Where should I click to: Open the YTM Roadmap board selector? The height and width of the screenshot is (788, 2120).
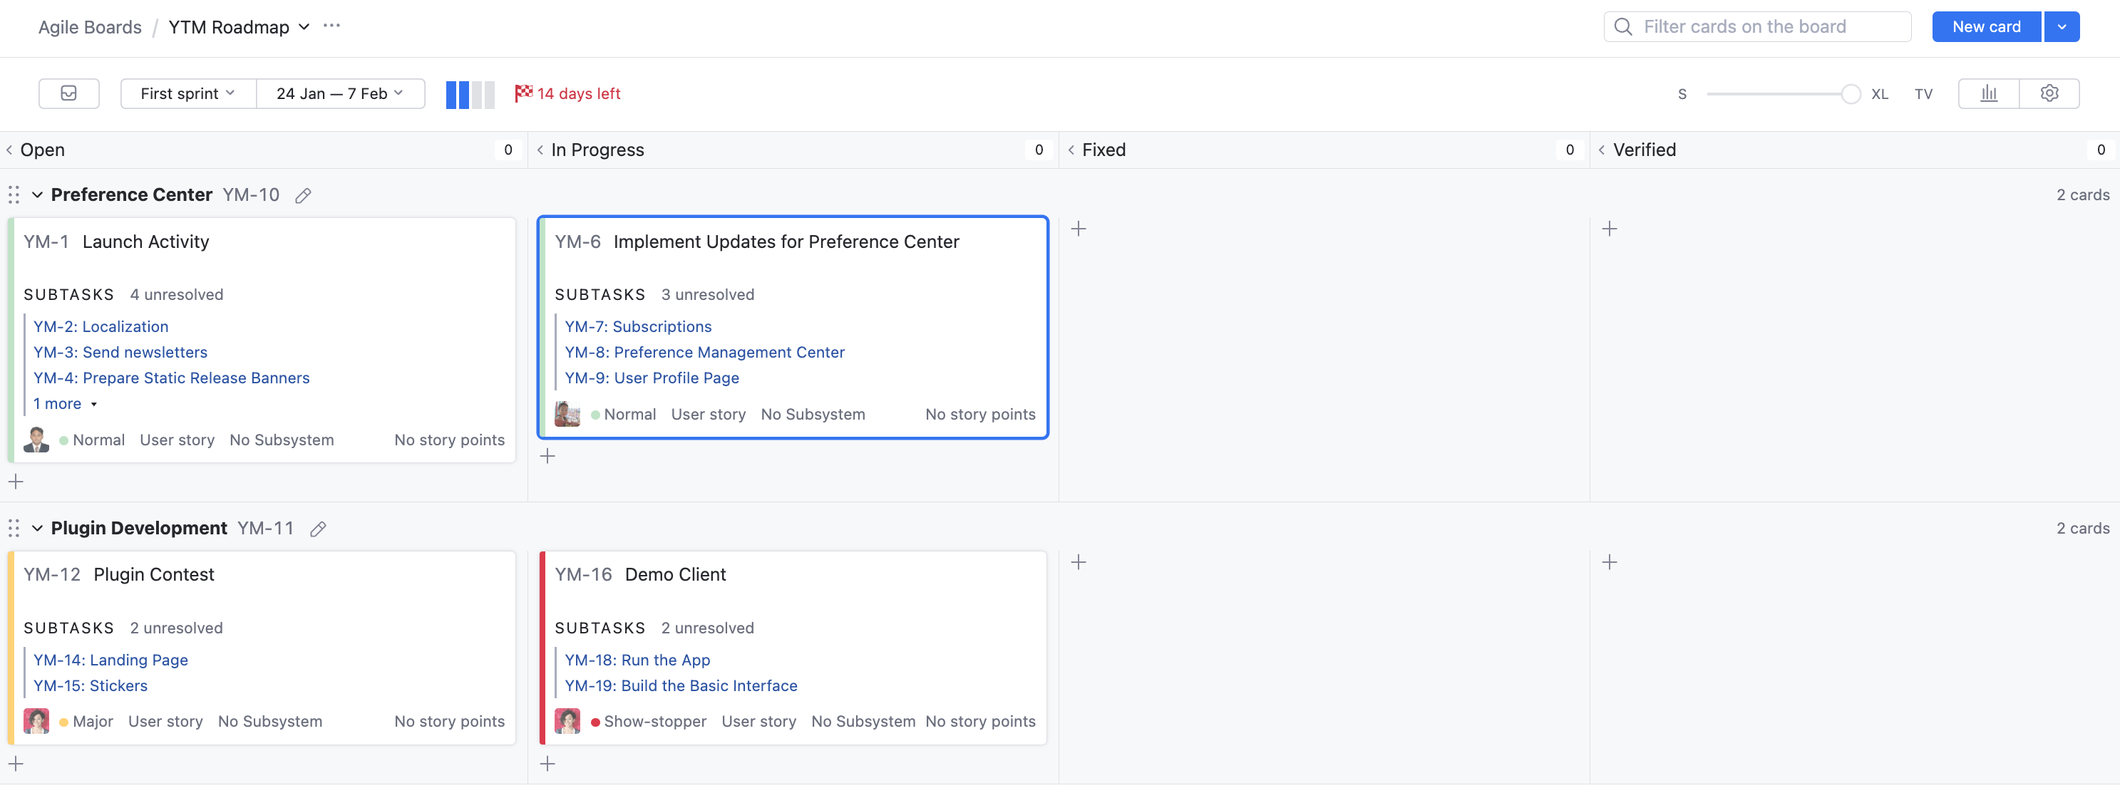(239, 27)
